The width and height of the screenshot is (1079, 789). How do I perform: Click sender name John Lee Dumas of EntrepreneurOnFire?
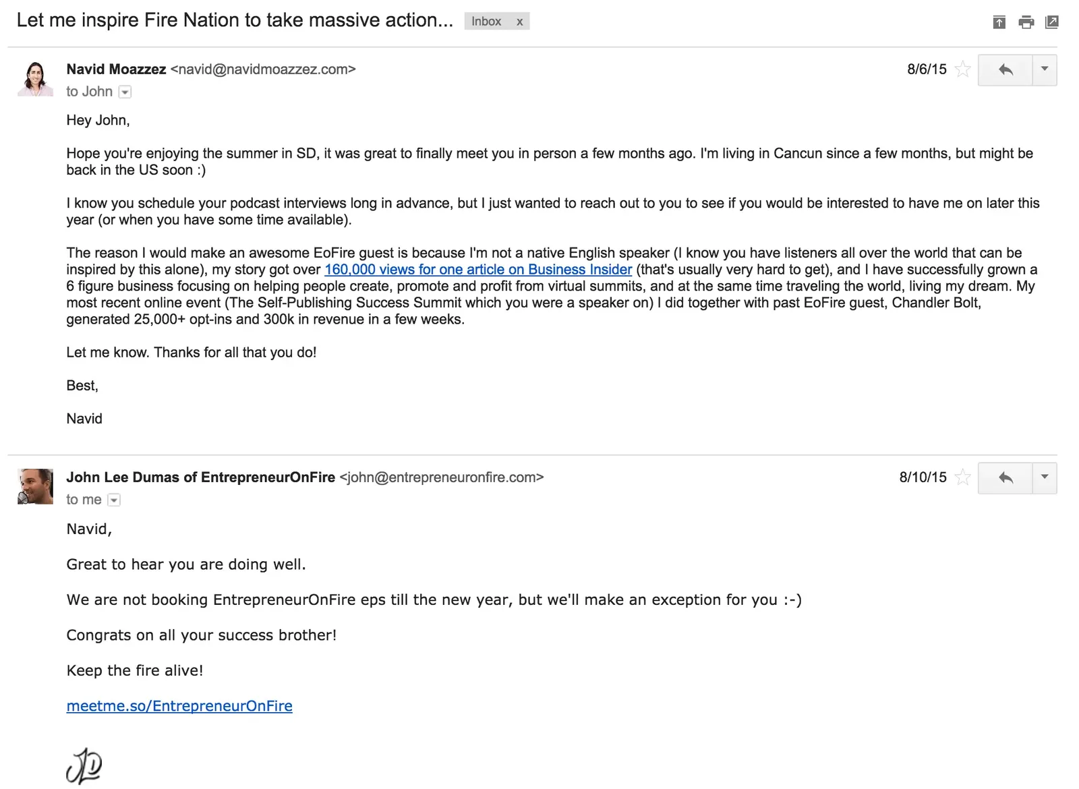point(200,477)
